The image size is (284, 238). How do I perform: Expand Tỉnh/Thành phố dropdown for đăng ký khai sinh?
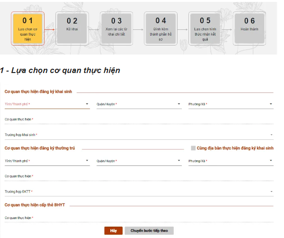tap(47, 104)
